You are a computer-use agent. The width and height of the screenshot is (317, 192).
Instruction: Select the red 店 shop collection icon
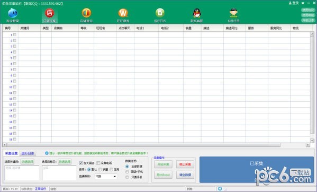(50, 13)
